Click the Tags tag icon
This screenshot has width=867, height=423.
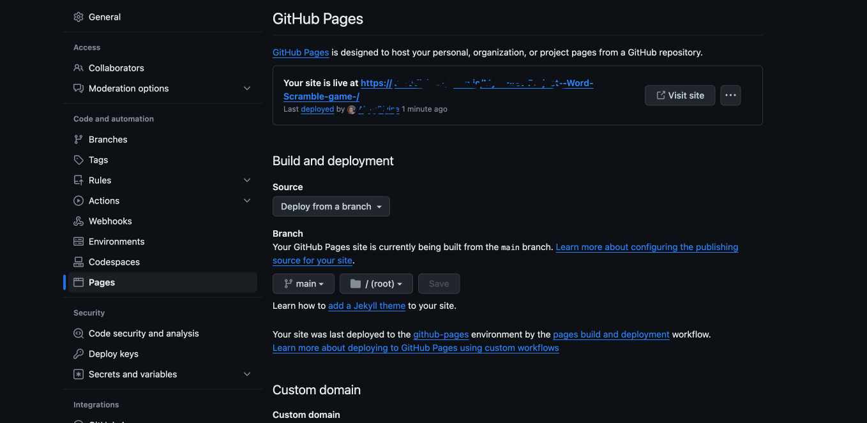(x=79, y=160)
